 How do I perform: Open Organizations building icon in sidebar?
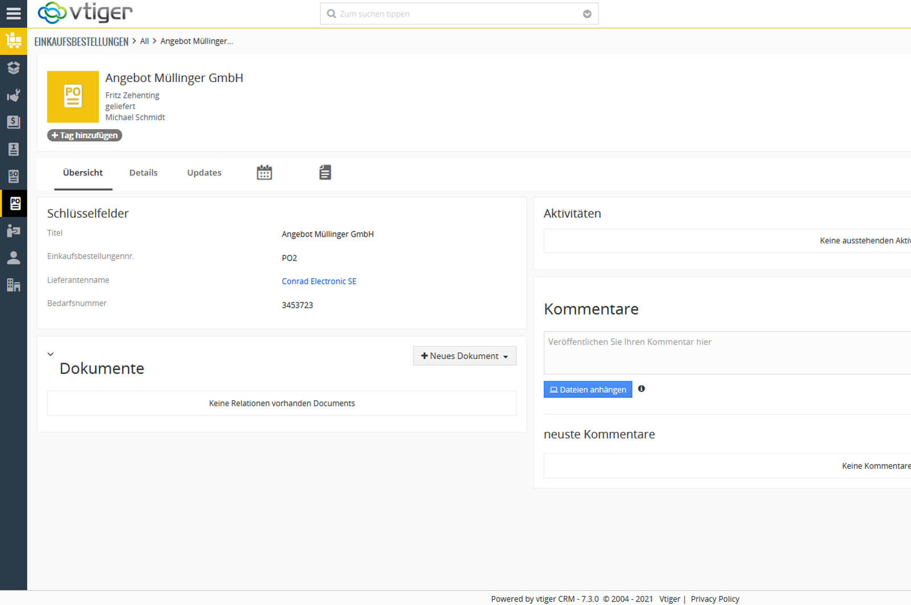(x=13, y=285)
